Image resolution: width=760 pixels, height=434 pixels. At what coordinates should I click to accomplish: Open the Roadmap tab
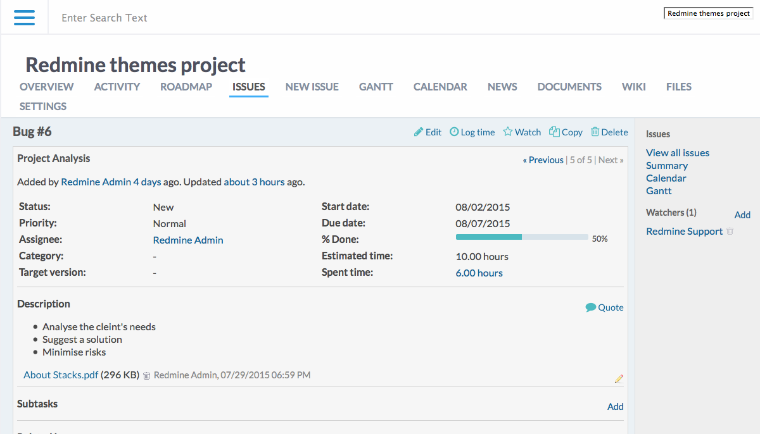[x=186, y=87]
